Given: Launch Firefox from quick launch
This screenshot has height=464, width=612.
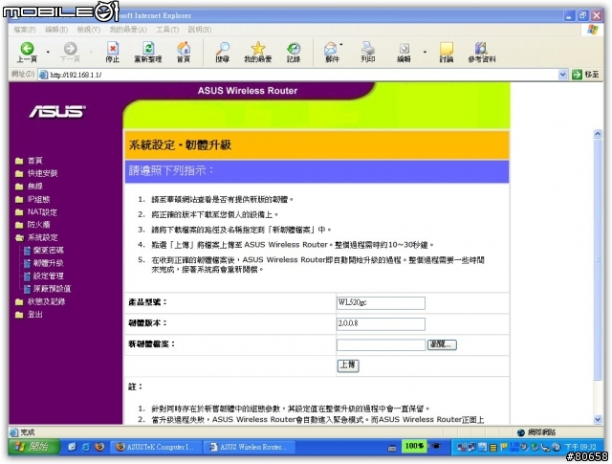Looking at the screenshot, I should (x=99, y=447).
